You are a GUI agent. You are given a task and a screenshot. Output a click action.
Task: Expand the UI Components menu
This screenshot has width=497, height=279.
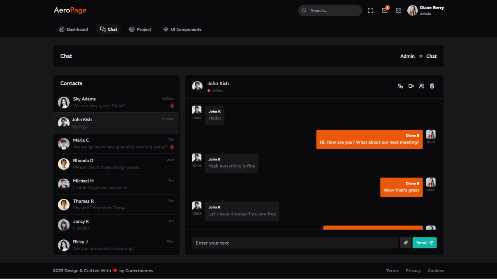(182, 29)
